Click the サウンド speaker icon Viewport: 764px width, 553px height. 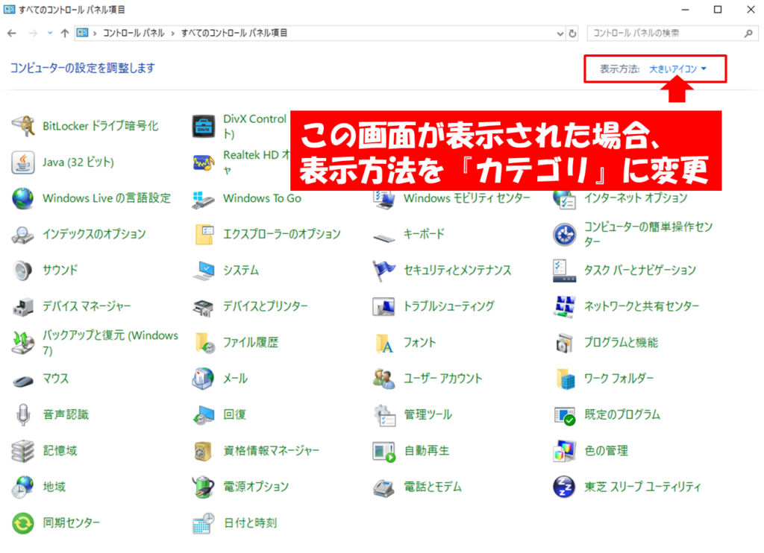(23, 271)
